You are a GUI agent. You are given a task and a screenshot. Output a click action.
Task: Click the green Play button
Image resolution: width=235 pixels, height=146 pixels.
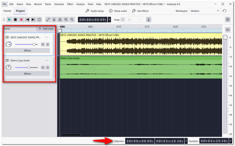point(9,20)
